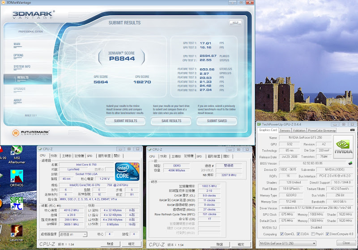Open the Launcher desktop shortcut
Image resolution: width=358 pixels, height=250 pixels.
coord(17,232)
